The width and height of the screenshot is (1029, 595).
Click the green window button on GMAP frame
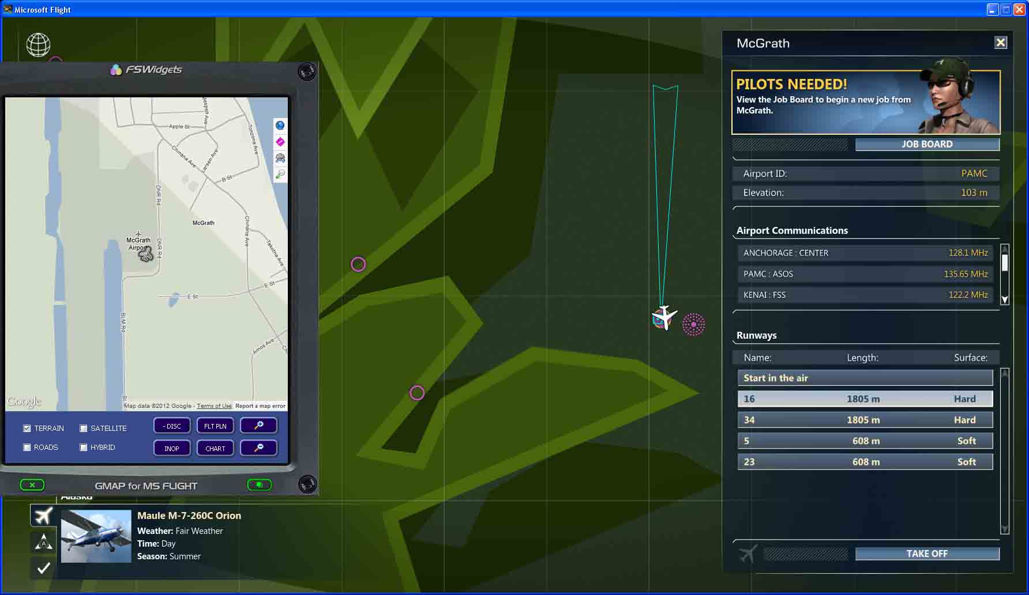tap(259, 485)
